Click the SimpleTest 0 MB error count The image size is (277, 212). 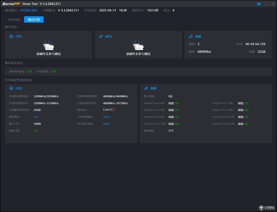(177, 103)
